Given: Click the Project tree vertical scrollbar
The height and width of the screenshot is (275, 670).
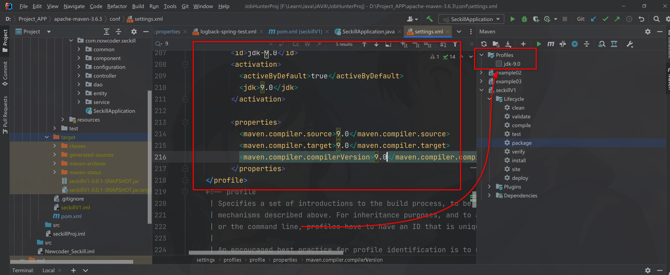Looking at the screenshot, I should click(x=149, y=157).
